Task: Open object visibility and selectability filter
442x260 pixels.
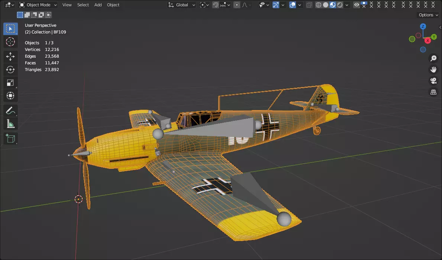Action: 264,5
